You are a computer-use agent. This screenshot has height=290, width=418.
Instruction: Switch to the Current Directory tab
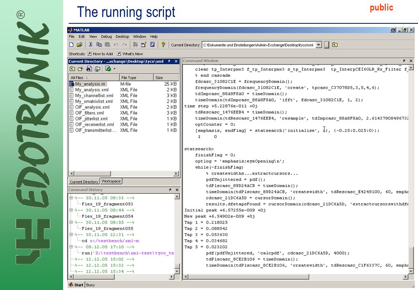point(84,182)
